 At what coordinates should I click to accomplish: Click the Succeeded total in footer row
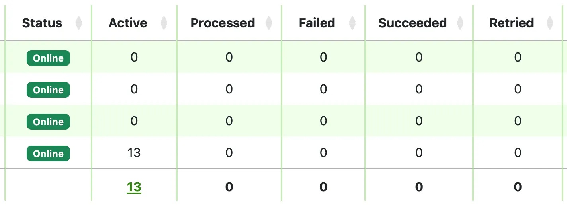(419, 187)
